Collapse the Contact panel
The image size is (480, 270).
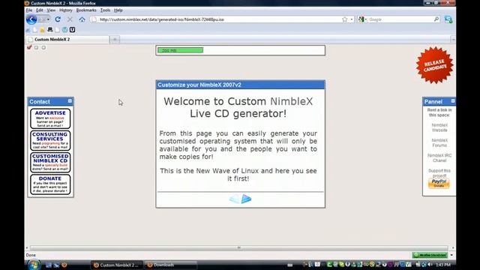pyautogui.click(x=70, y=101)
